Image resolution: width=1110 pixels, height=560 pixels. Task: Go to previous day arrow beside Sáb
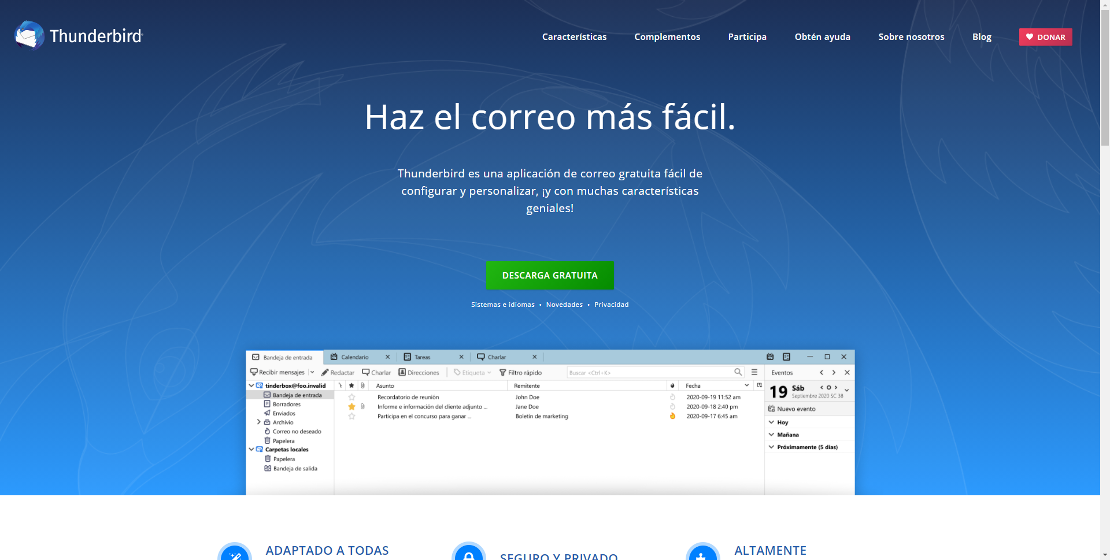pyautogui.click(x=822, y=387)
